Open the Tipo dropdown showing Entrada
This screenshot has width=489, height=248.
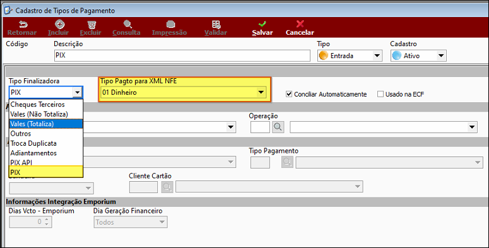pyautogui.click(x=377, y=56)
